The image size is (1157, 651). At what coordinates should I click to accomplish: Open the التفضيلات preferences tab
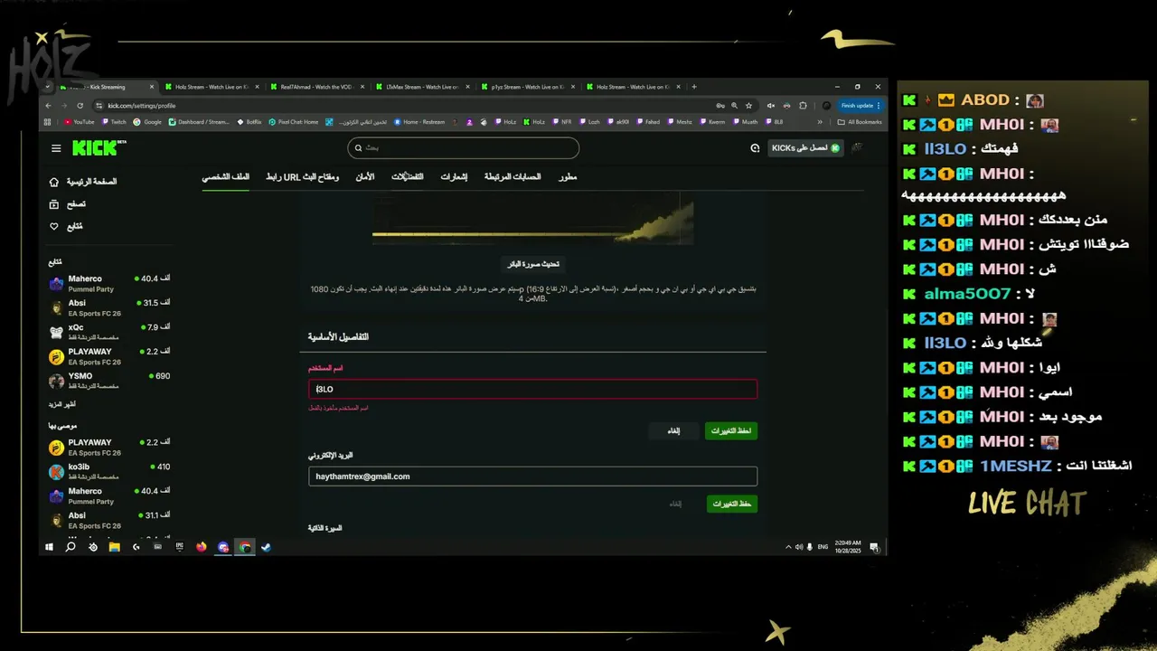click(x=407, y=176)
